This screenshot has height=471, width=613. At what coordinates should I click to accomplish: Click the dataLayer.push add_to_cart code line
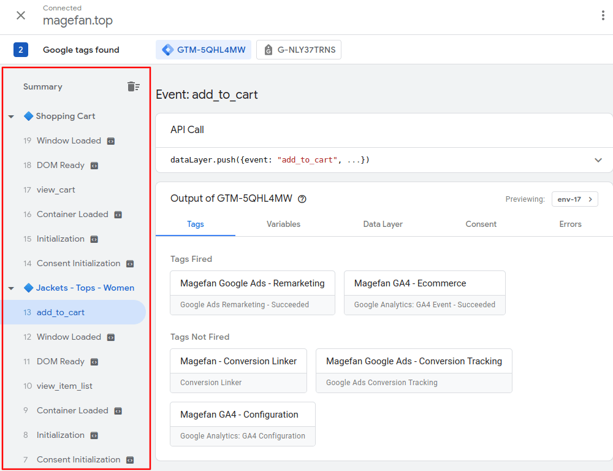270,159
